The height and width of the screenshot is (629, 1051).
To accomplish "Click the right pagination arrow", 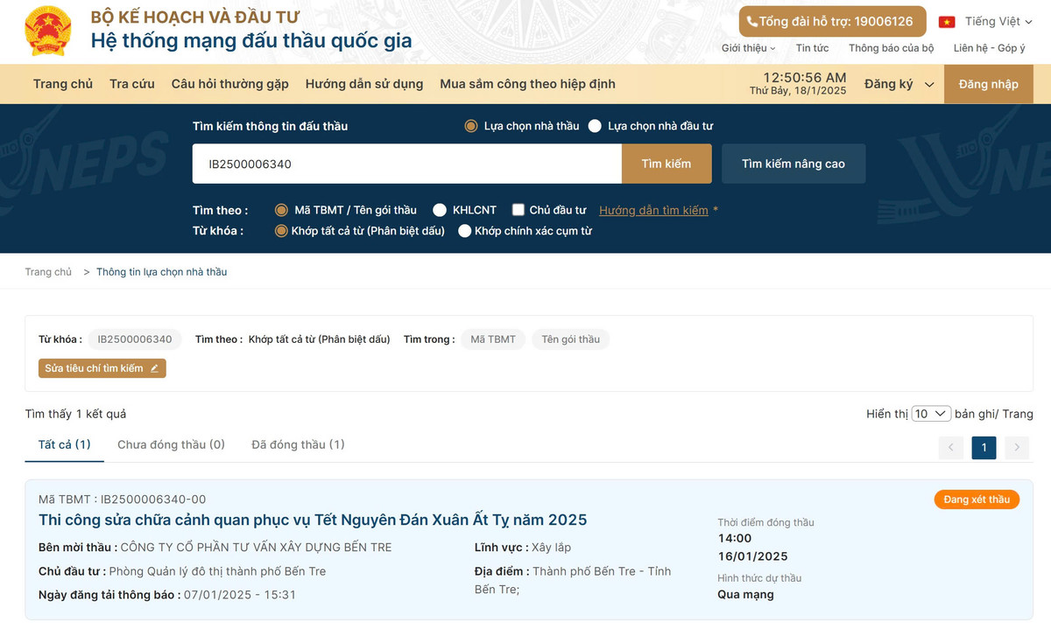I will pyautogui.click(x=1016, y=447).
